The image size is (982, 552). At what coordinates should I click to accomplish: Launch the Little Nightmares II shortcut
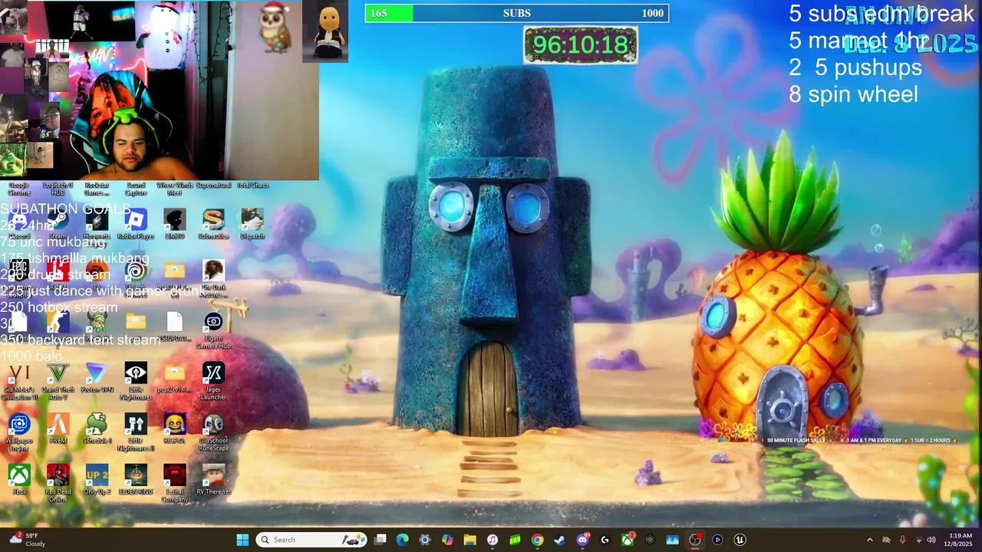coord(136,431)
